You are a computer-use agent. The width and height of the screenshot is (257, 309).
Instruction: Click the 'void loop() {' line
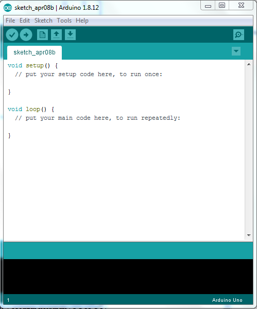point(31,109)
